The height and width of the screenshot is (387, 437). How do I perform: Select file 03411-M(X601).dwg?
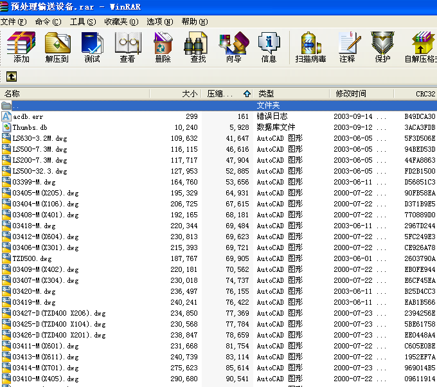(x=46, y=346)
